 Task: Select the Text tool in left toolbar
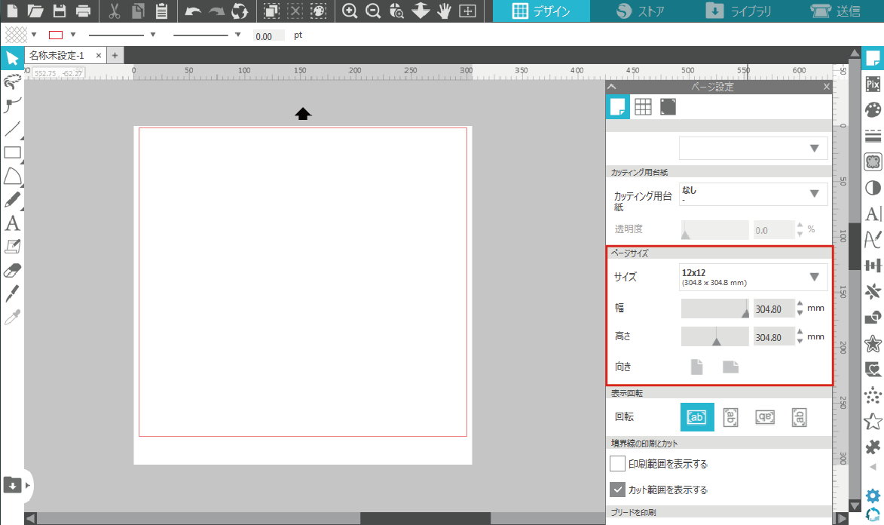[x=12, y=223]
